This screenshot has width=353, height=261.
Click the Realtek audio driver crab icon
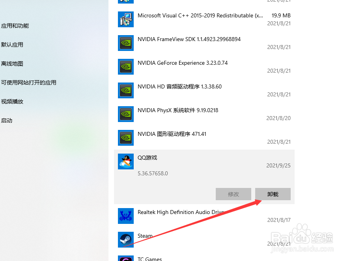126,216
